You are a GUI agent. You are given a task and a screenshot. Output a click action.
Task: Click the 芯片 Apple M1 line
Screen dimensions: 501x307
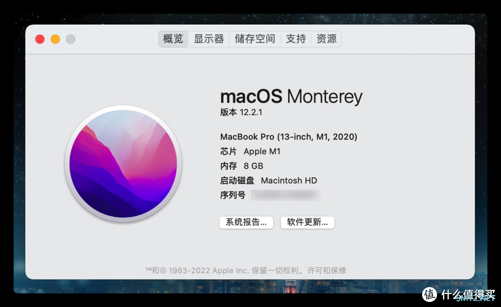pos(250,152)
